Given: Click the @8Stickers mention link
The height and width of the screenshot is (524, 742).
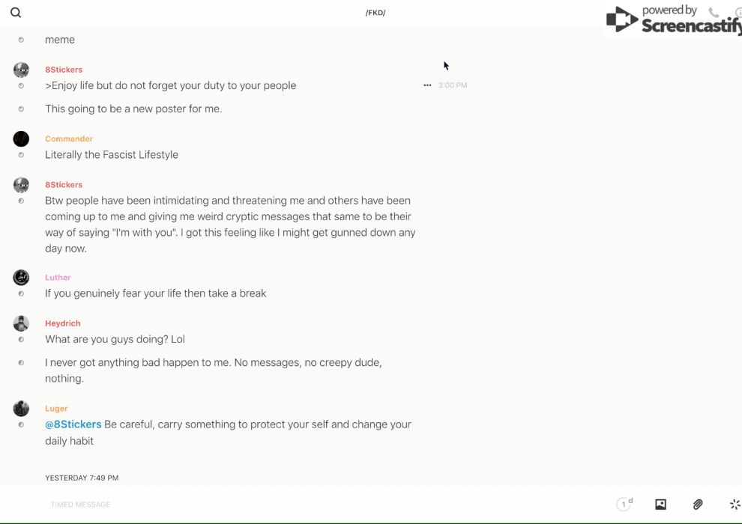Looking at the screenshot, I should pos(73,424).
